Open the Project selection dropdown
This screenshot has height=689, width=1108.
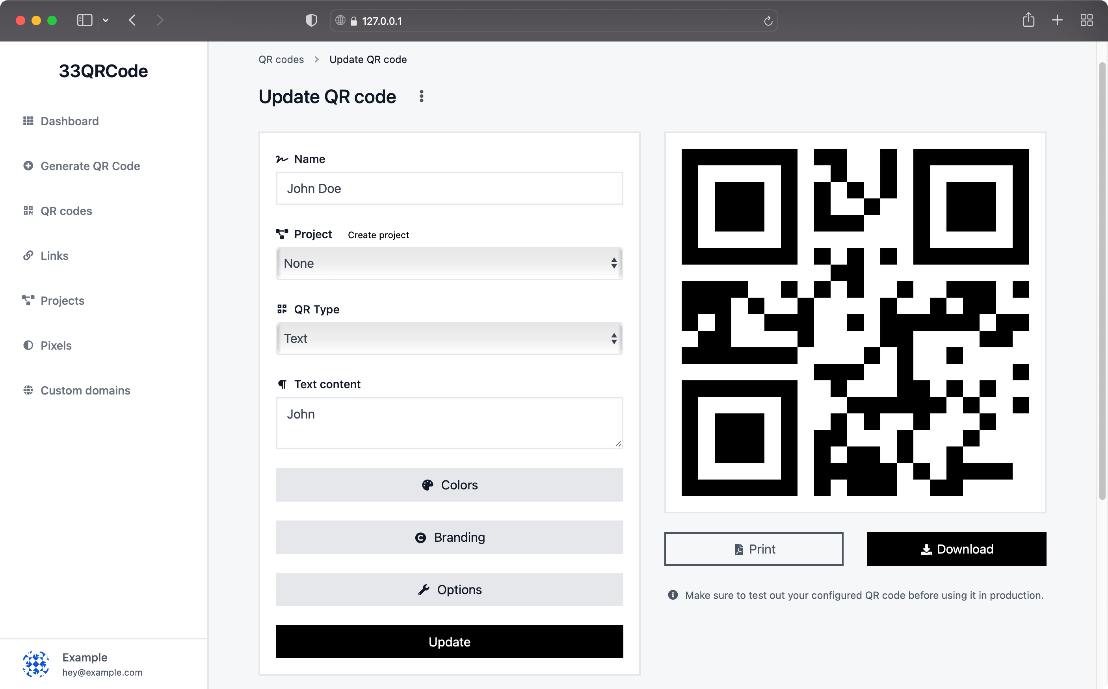[x=449, y=263]
